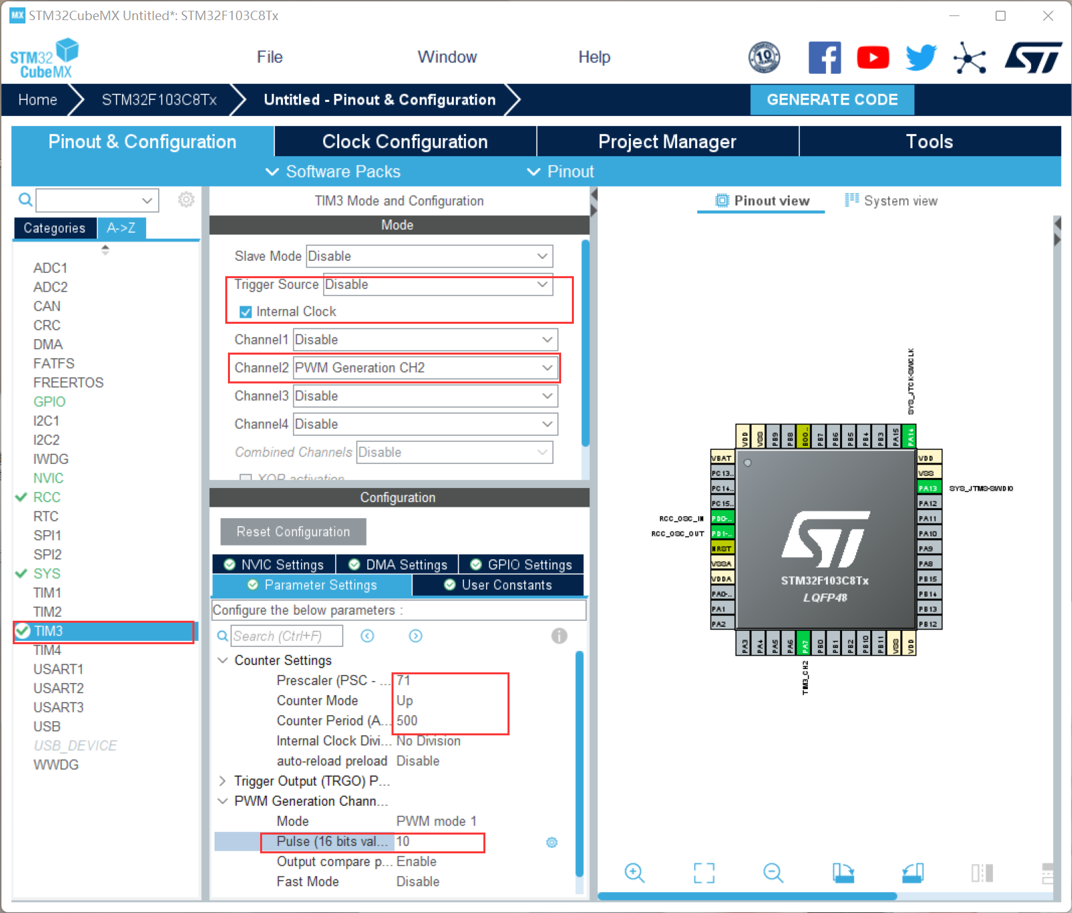This screenshot has height=913, width=1072.
Task: Collapse the left panel splitter arrow
Action: tap(593, 194)
